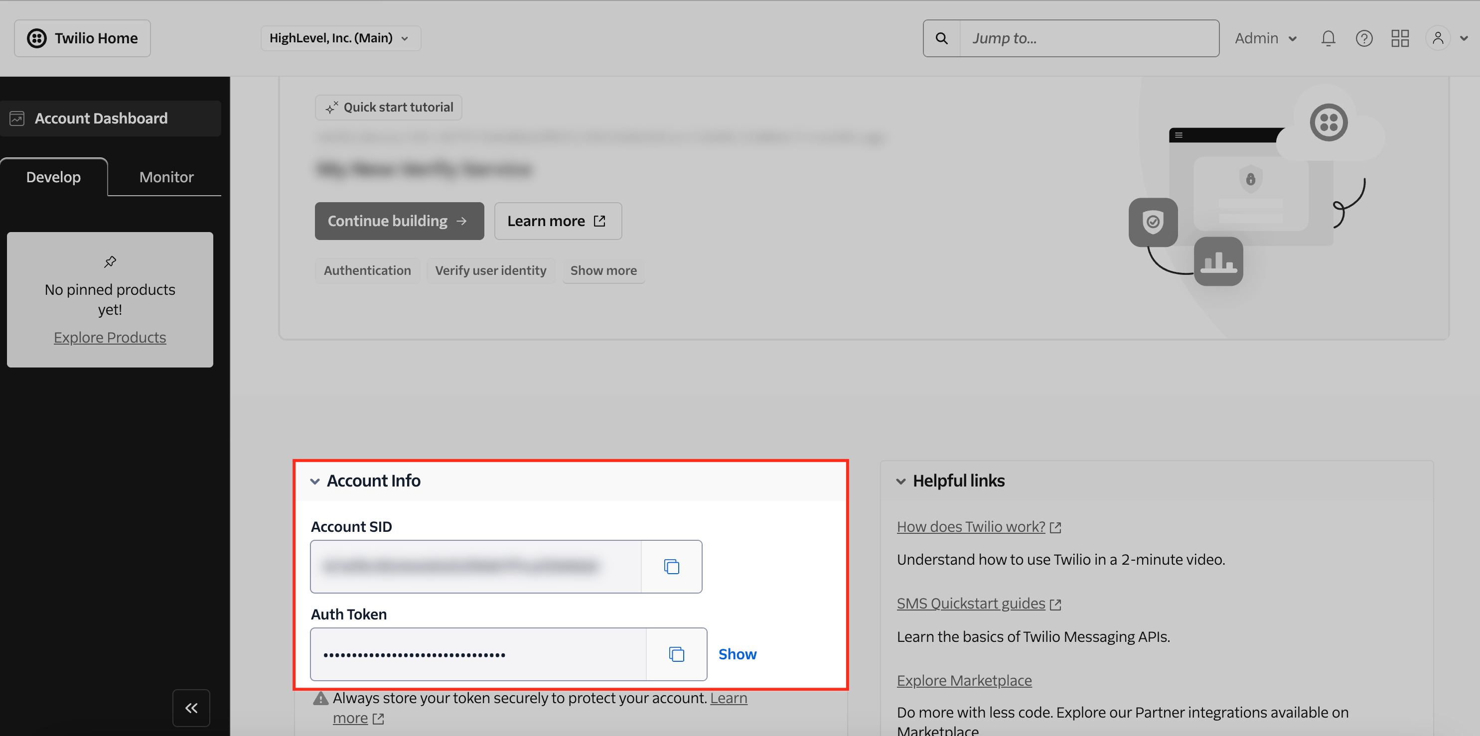1480x736 pixels.
Task: Click the Show more tag
Action: (603, 270)
